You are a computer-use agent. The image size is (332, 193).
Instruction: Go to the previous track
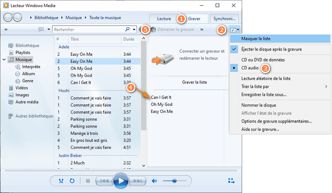103,181
